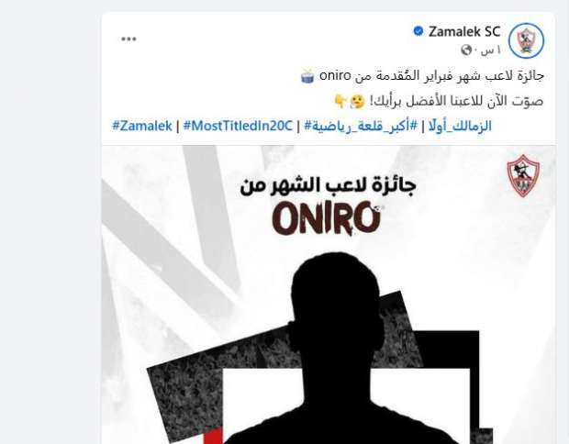The image size is (569, 444).
Task: Click the thinking face emoji
Action: click(357, 102)
